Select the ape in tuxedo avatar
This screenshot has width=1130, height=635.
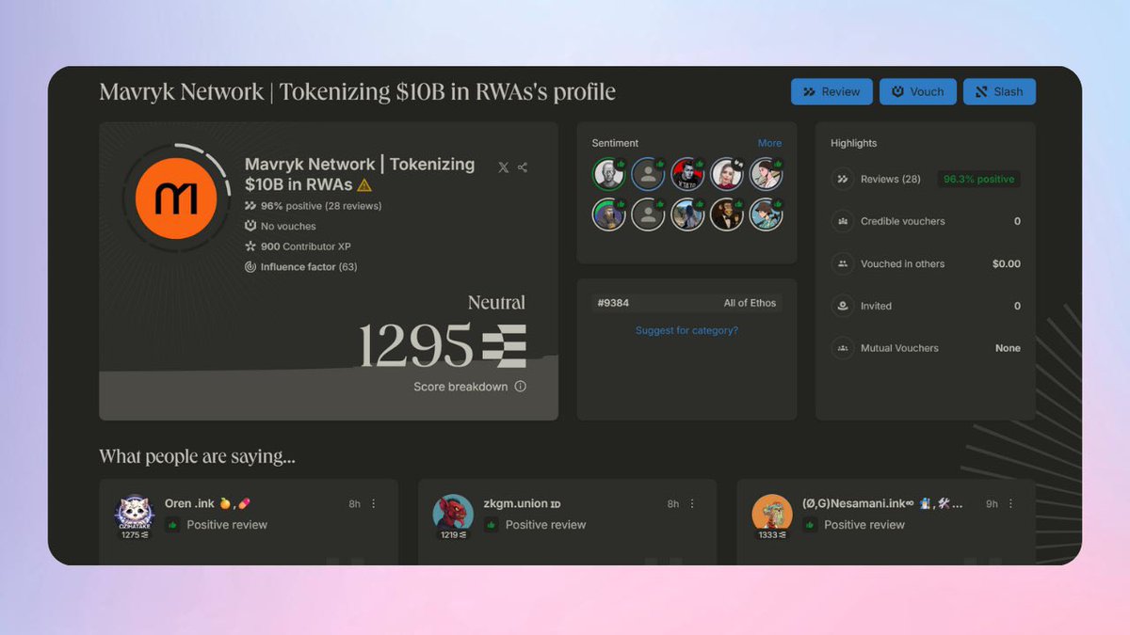click(727, 214)
